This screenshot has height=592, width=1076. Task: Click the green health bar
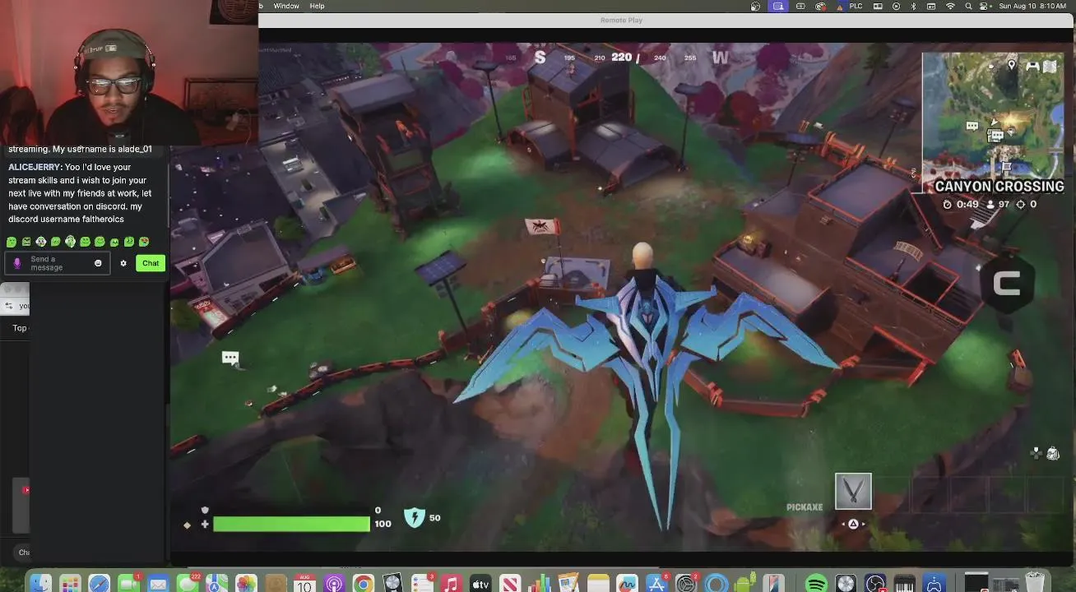(291, 524)
